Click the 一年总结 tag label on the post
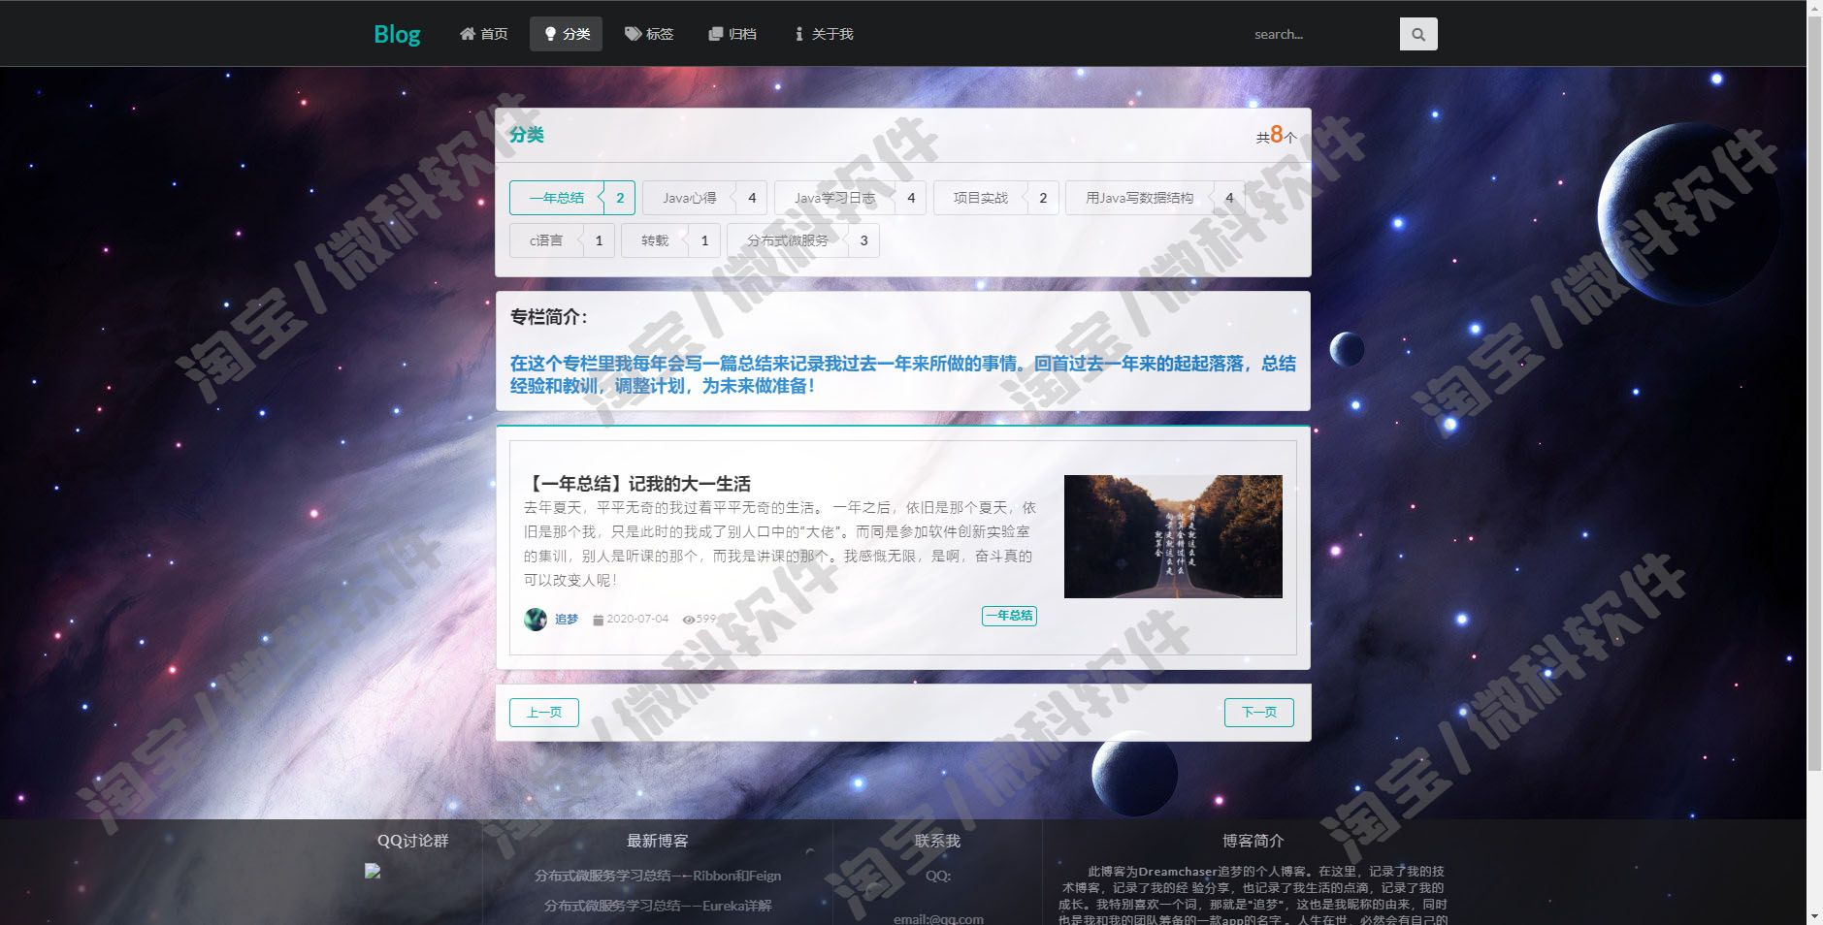 tap(1009, 616)
